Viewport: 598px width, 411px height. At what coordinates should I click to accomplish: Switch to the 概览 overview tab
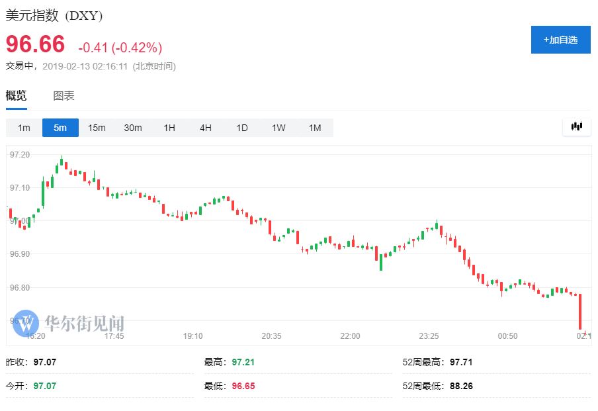17,96
